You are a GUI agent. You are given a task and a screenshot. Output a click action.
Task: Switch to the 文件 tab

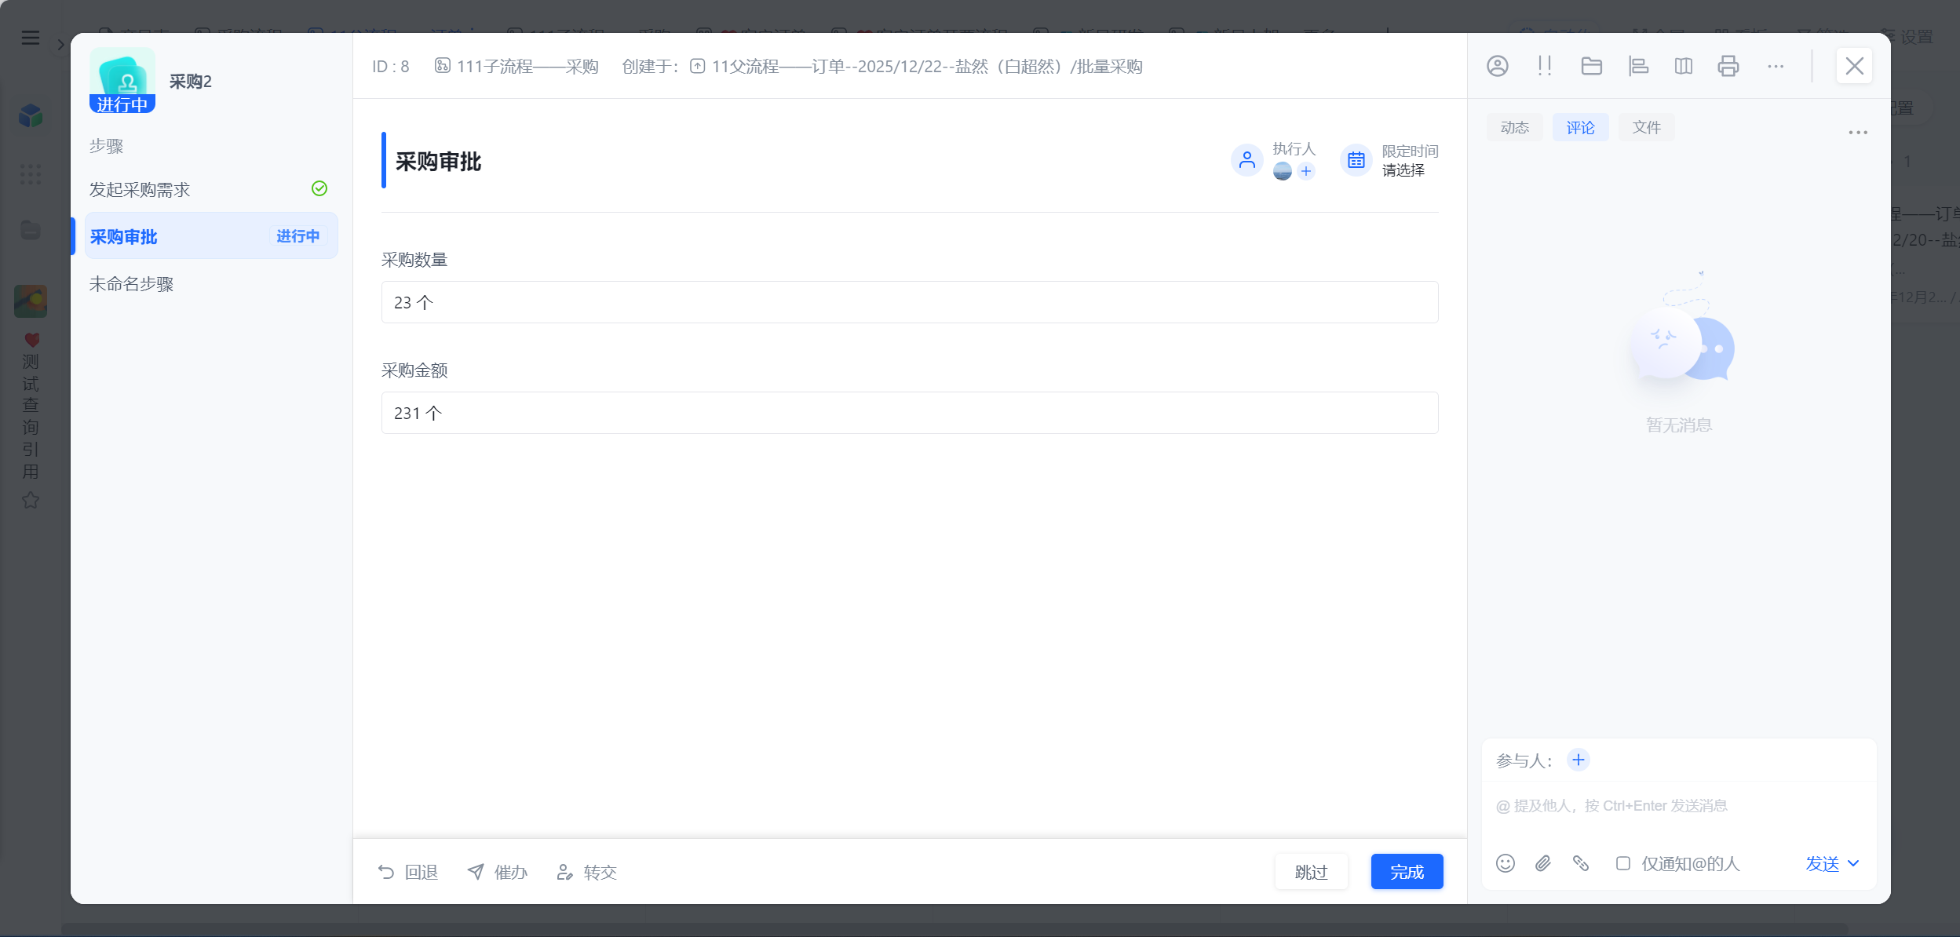tap(1646, 127)
